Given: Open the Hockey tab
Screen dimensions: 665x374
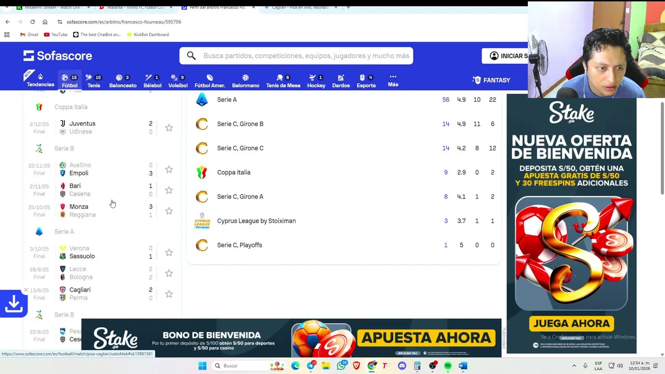Looking at the screenshot, I should [x=316, y=81].
